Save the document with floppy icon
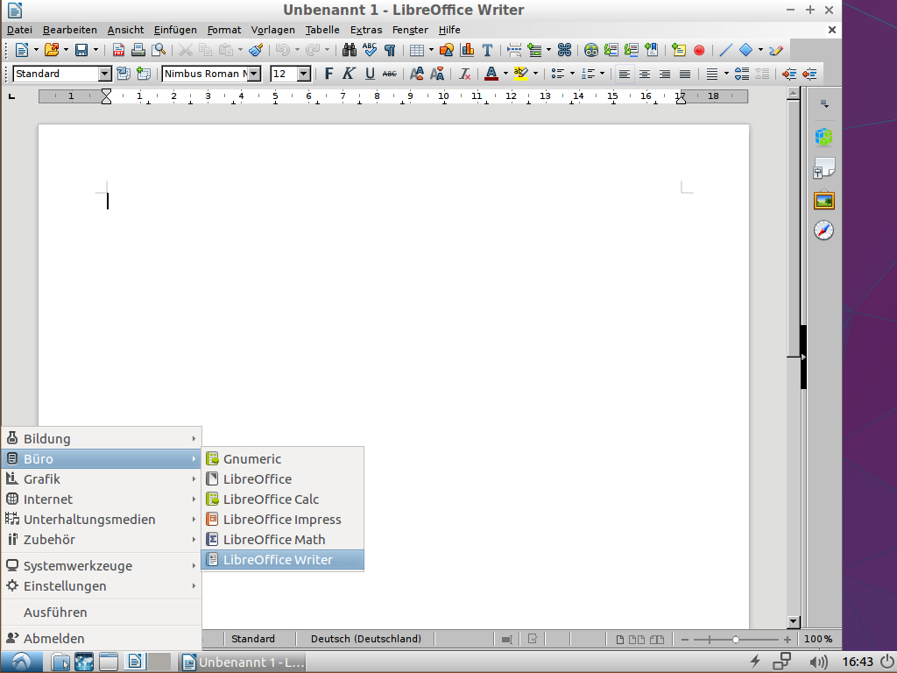 81,50
